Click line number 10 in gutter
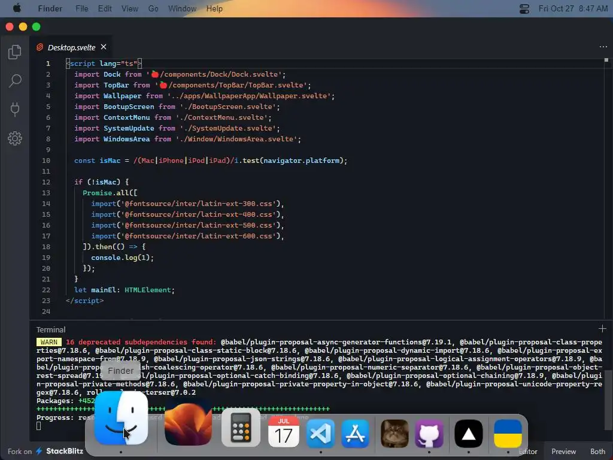 coord(46,161)
